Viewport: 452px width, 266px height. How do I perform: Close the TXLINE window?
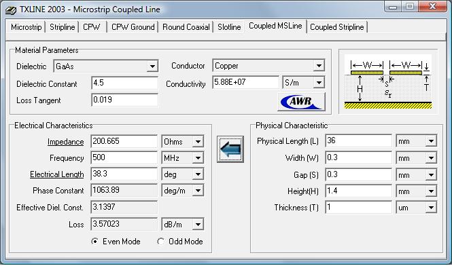coord(432,7)
